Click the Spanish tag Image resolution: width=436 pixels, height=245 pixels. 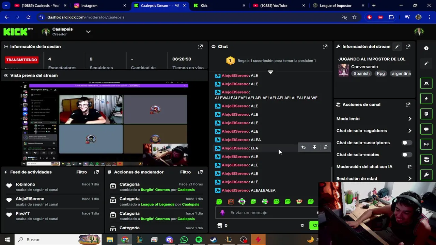(x=361, y=73)
